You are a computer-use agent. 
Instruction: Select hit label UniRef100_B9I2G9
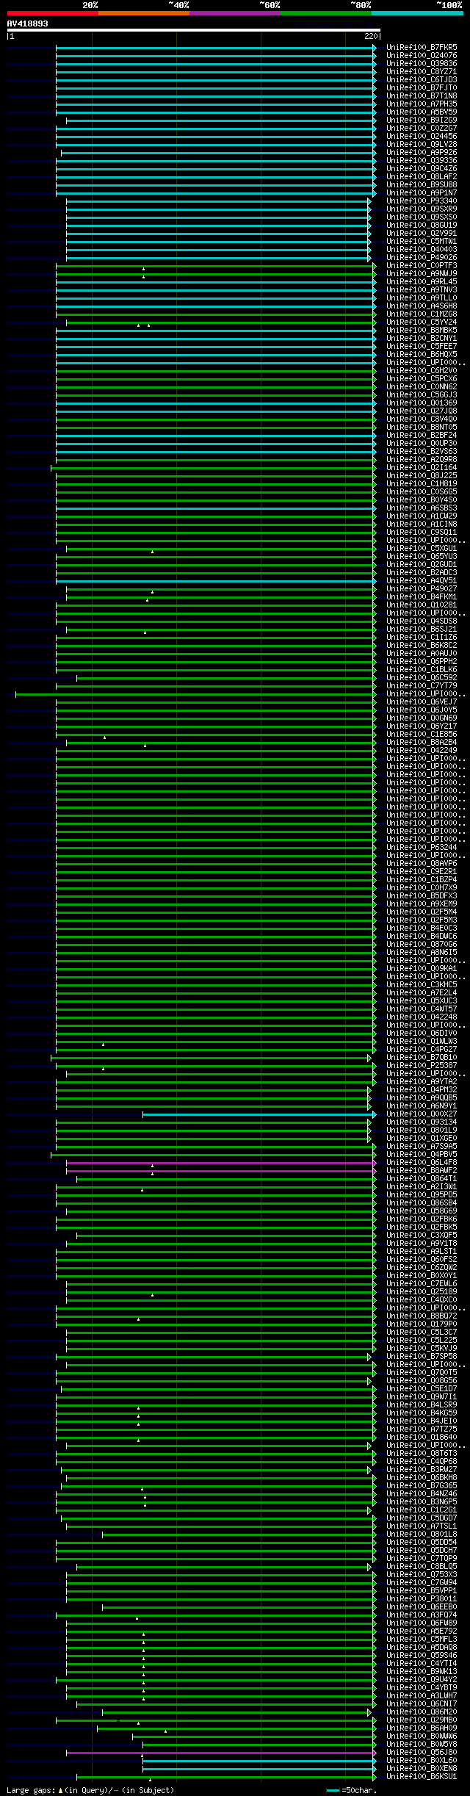tap(422, 120)
